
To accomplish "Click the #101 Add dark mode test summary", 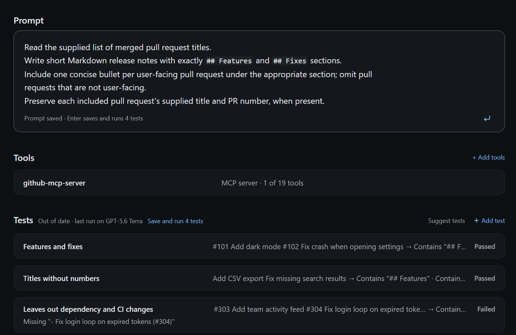I will point(339,247).
